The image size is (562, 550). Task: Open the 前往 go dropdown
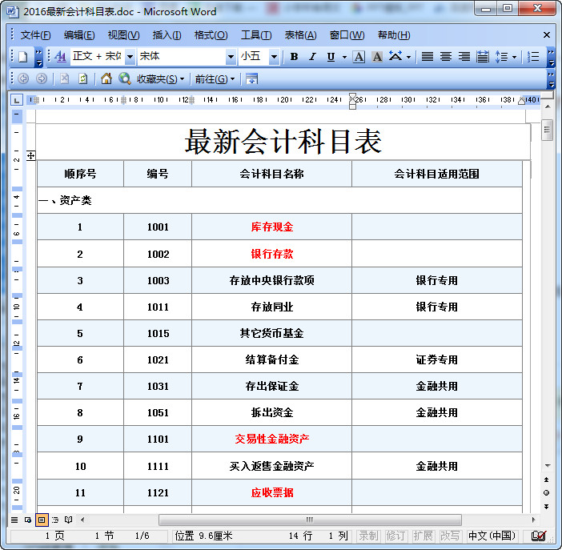(215, 79)
